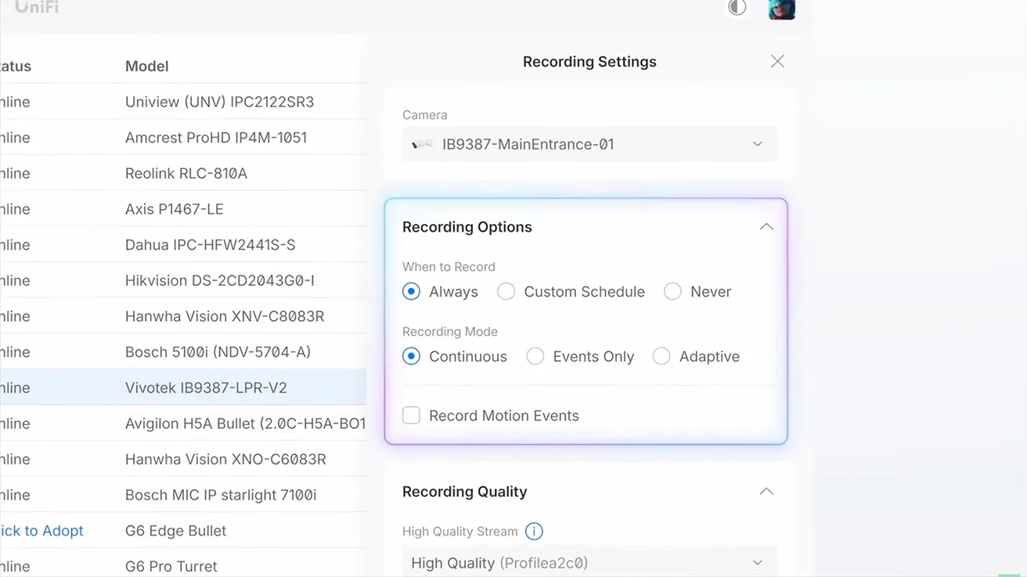1027x577 pixels.
Task: Select Uniview (UNV) IPC2122SR3 row
Action: (183, 102)
